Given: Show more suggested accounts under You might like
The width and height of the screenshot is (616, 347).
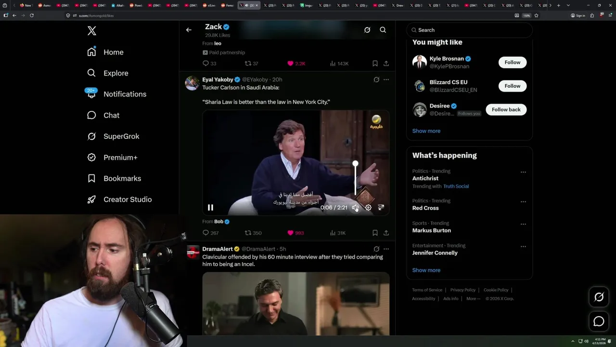Looking at the screenshot, I should pos(426,131).
